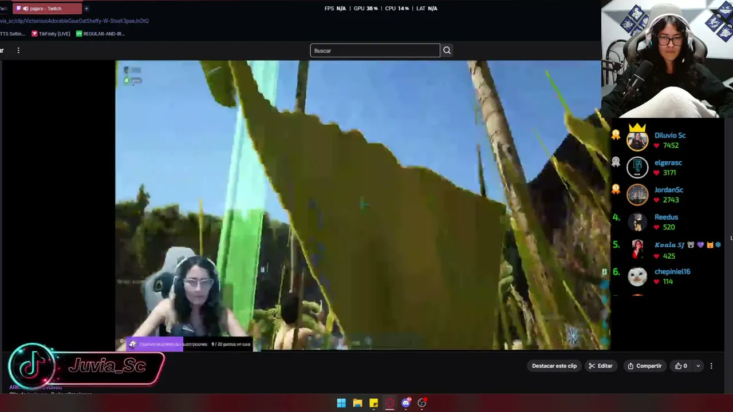Viewport: 733px width, 412px height.
Task: Click the bronze third-place medal icon
Action: tap(616, 189)
